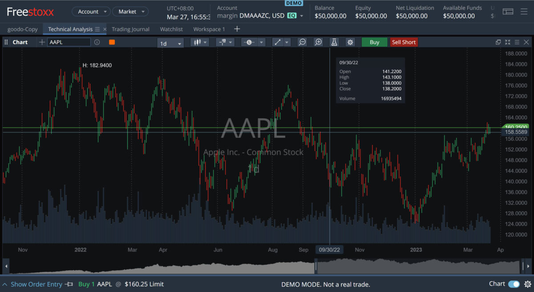Viewport: 534px width, 292px height.
Task: Open the Account dropdown menu
Action: [91, 12]
